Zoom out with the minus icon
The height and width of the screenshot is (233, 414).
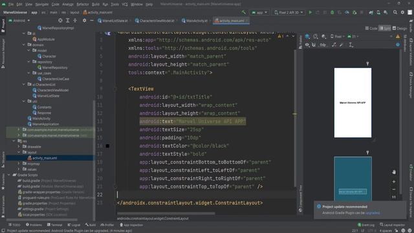(x=394, y=190)
